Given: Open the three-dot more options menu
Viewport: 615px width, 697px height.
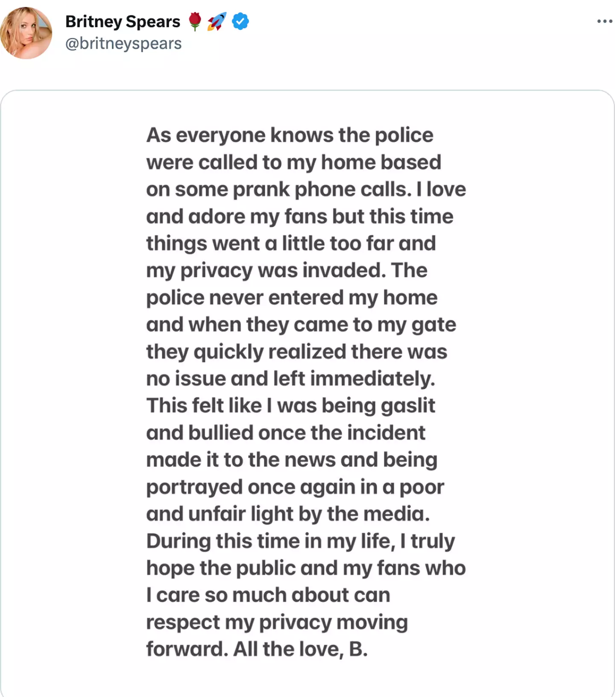Looking at the screenshot, I should click(604, 21).
